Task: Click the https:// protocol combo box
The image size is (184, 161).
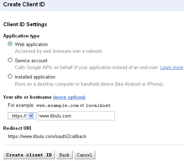Action: (22, 116)
